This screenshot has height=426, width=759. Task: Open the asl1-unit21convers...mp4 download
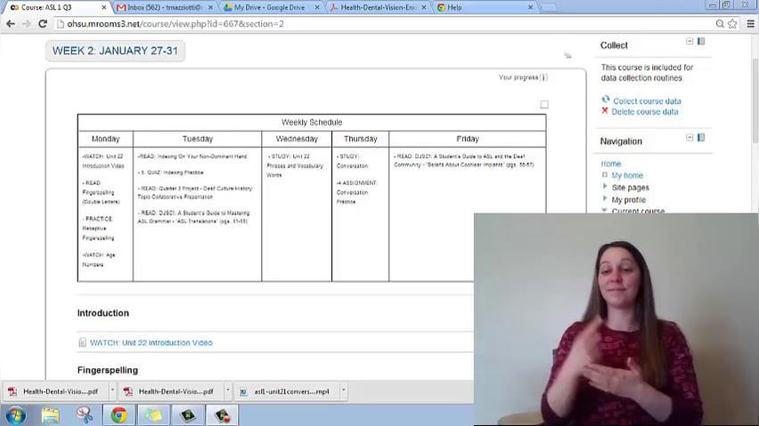(x=288, y=391)
